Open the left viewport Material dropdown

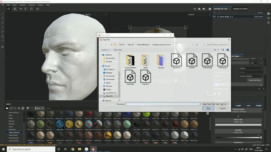coord(96,14)
